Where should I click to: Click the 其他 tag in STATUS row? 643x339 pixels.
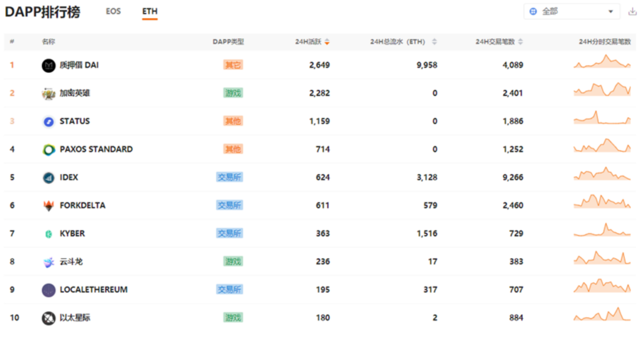233,121
